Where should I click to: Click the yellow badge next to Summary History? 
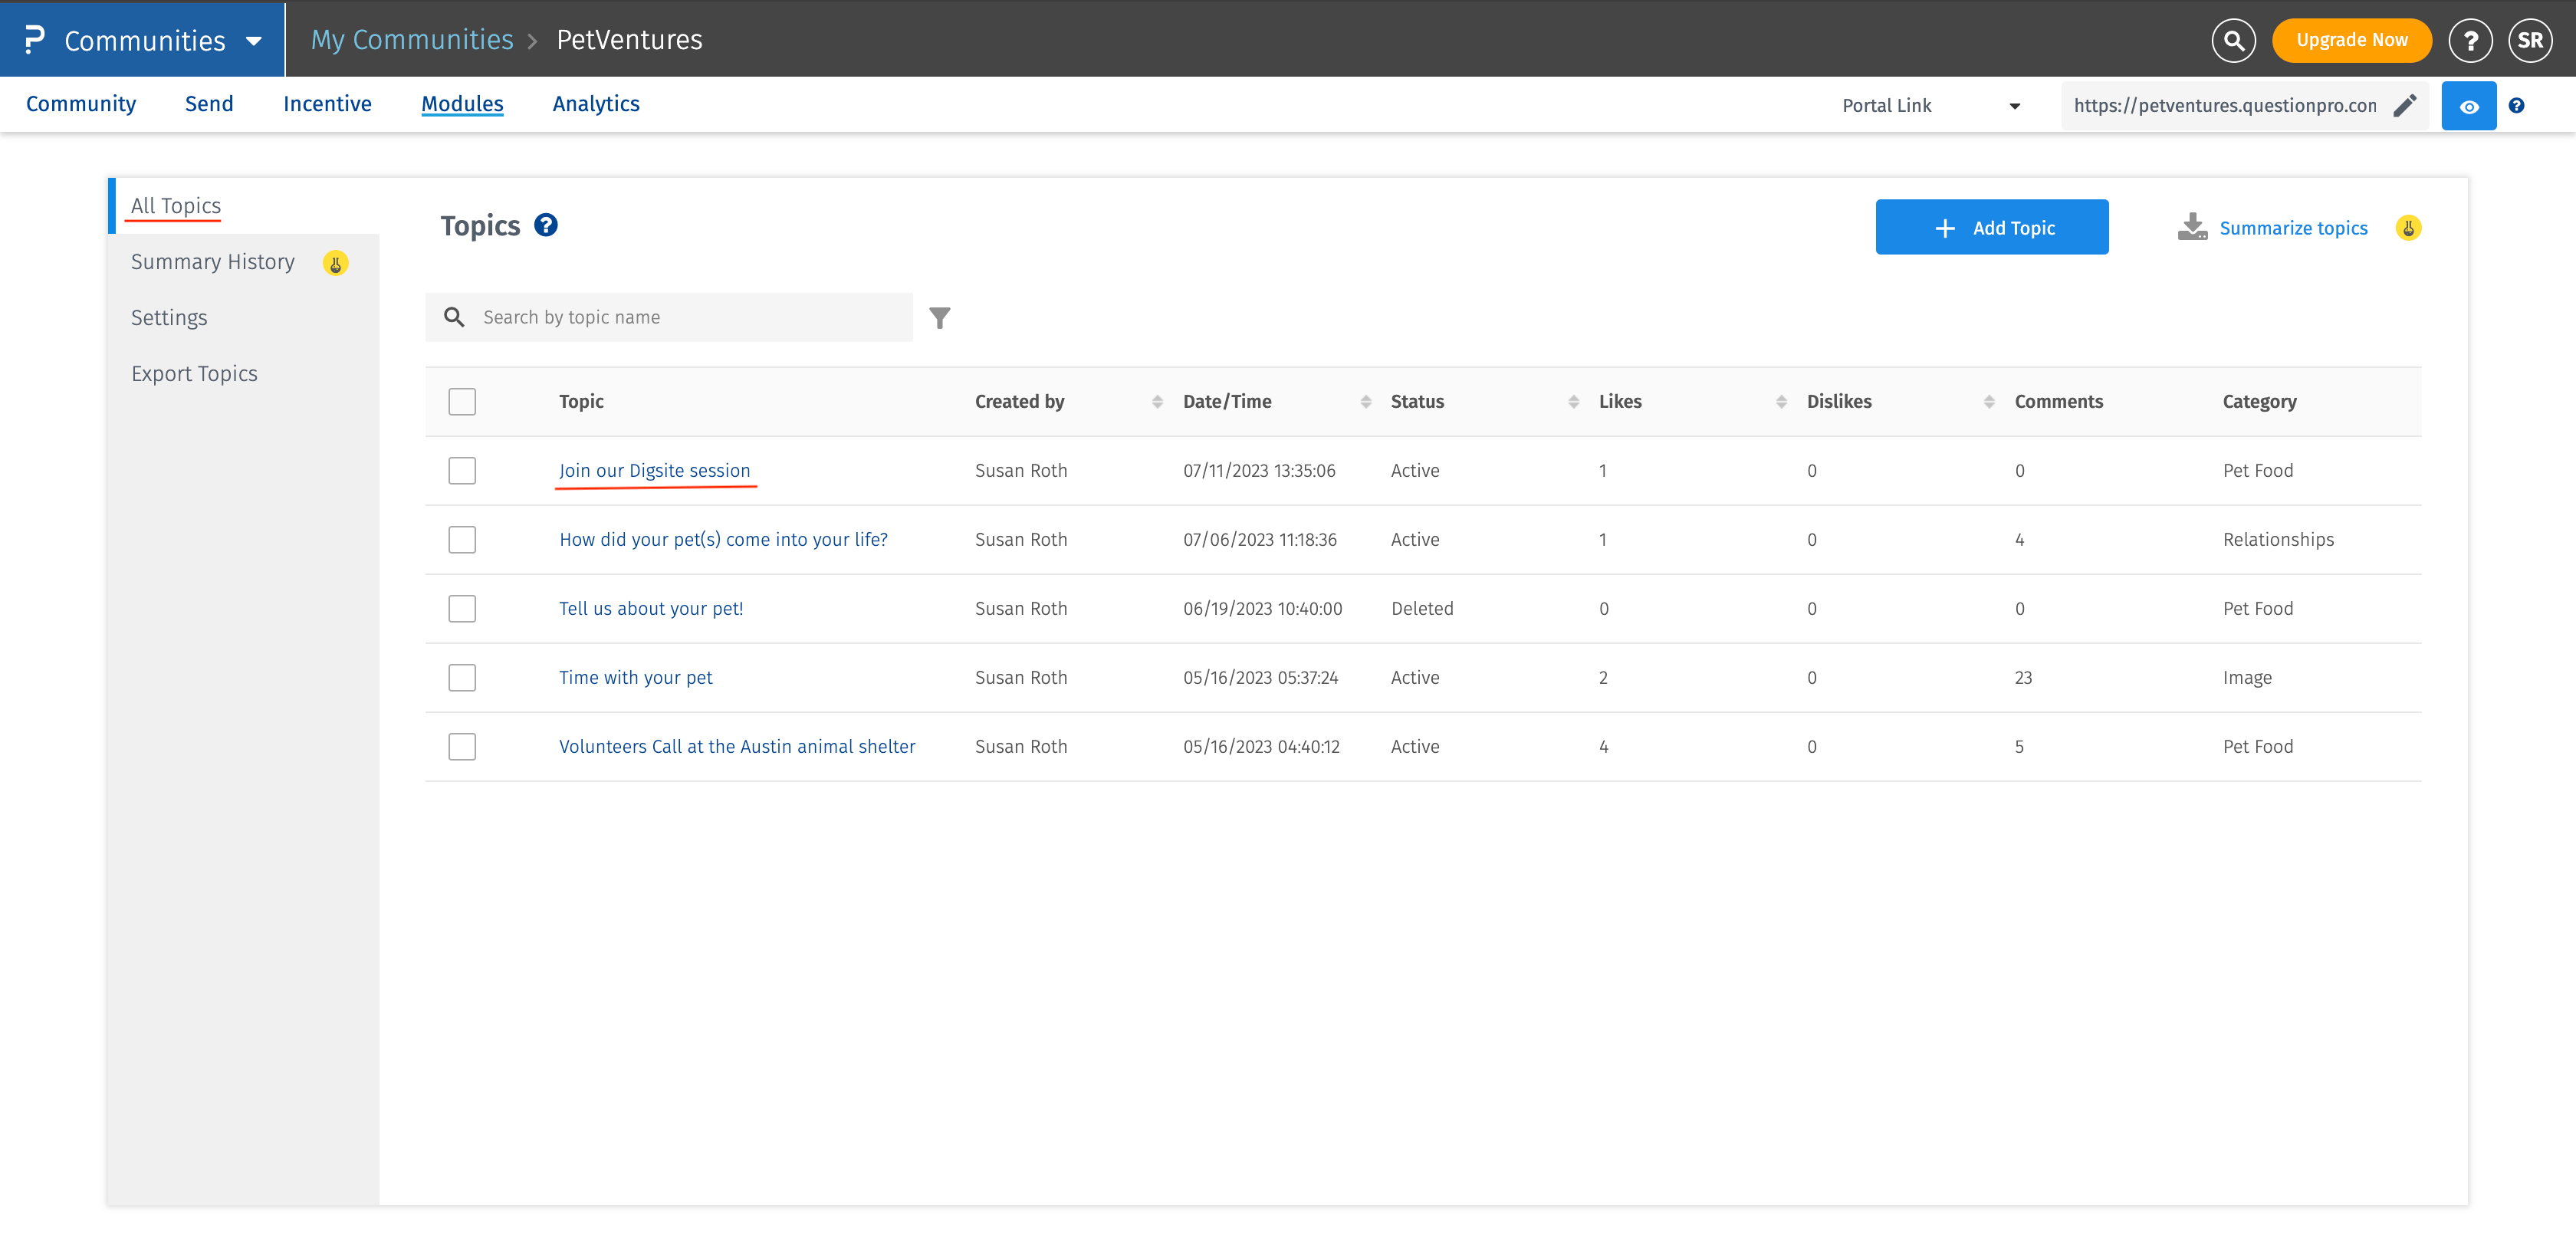tap(336, 263)
